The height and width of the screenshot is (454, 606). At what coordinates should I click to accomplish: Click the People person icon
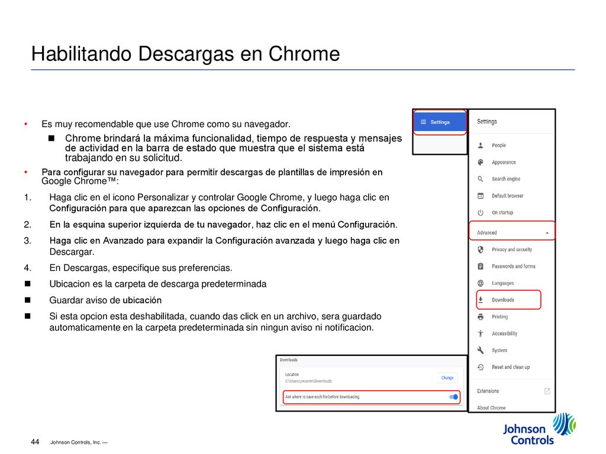pyautogui.click(x=481, y=145)
